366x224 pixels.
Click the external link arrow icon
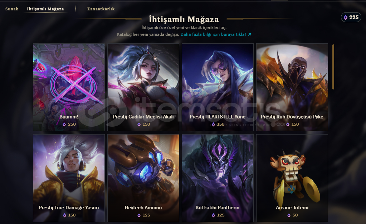pyautogui.click(x=249, y=35)
